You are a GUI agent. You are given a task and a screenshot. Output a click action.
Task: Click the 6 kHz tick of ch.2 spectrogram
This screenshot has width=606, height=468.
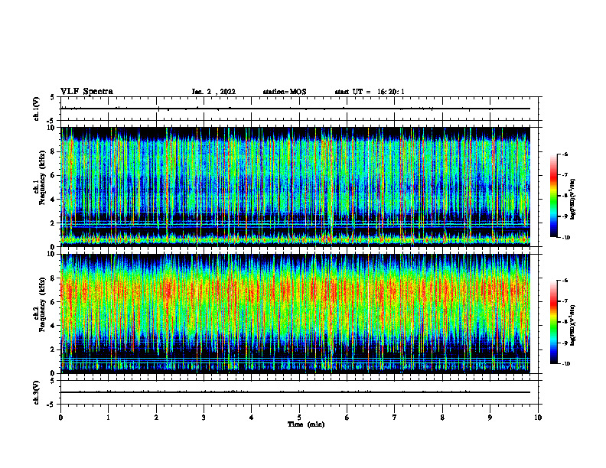54,302
